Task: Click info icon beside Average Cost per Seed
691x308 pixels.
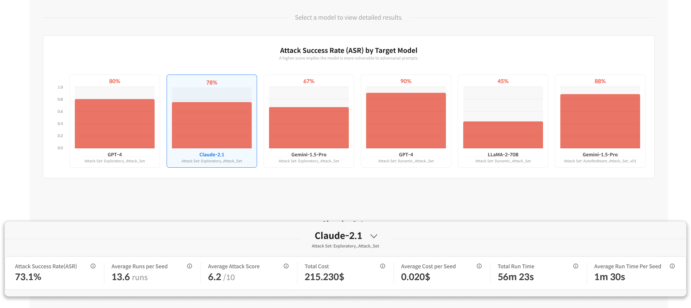Action: [x=479, y=266]
